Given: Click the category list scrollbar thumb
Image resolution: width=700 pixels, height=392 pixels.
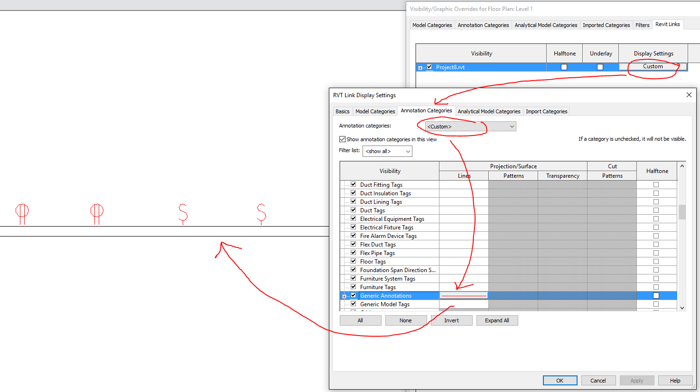Looking at the screenshot, I should click(x=682, y=212).
